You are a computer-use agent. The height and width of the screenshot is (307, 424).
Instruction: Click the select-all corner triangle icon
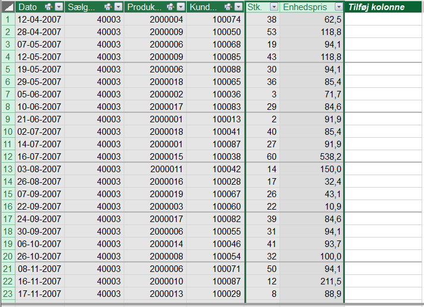[8, 7]
